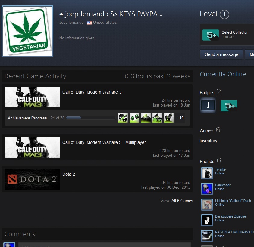Show the +19 more achievements
This screenshot has height=247, width=254.
pos(180,118)
